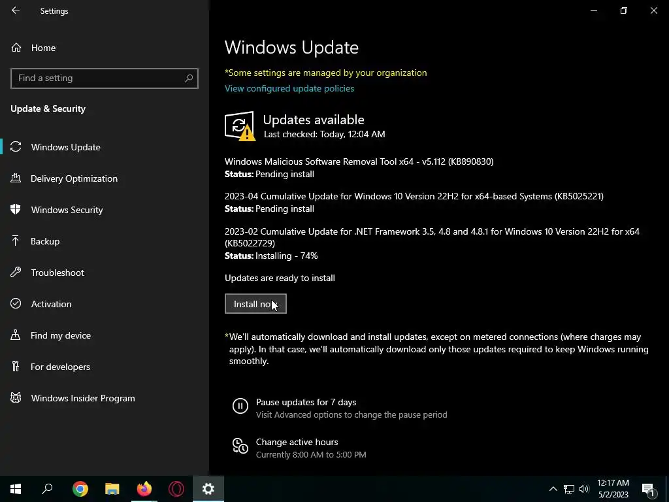Viewport: 669px width, 502px height.
Task: Select Pause updates for 7 days
Action: [x=306, y=402]
